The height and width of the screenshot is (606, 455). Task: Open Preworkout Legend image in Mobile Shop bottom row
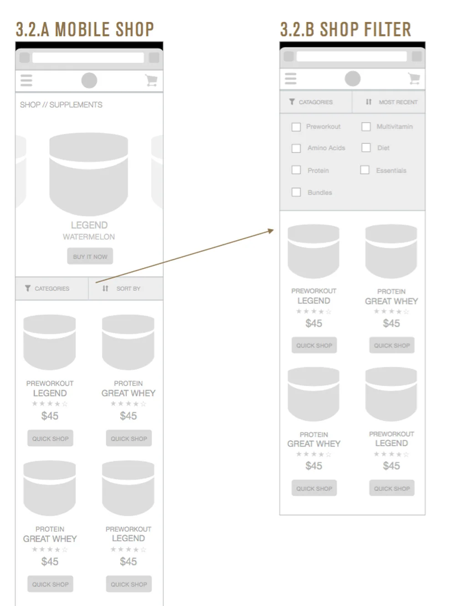click(x=128, y=488)
